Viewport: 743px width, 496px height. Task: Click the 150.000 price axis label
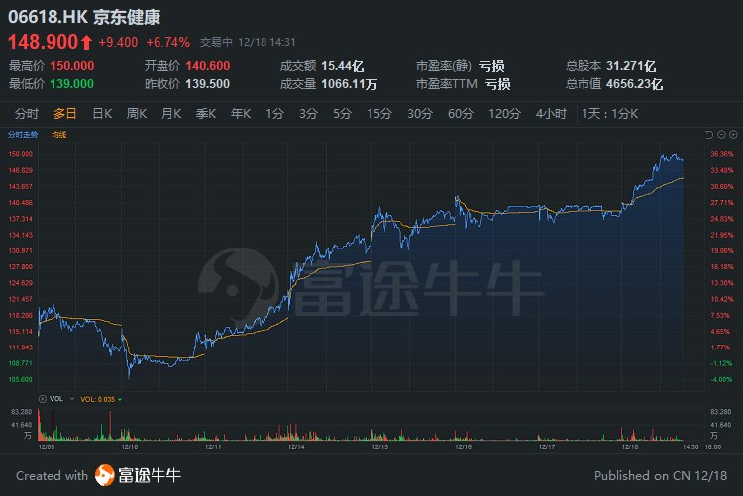(21, 154)
